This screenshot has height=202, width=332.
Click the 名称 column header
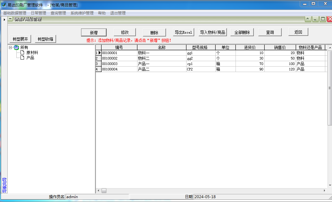click(162, 47)
